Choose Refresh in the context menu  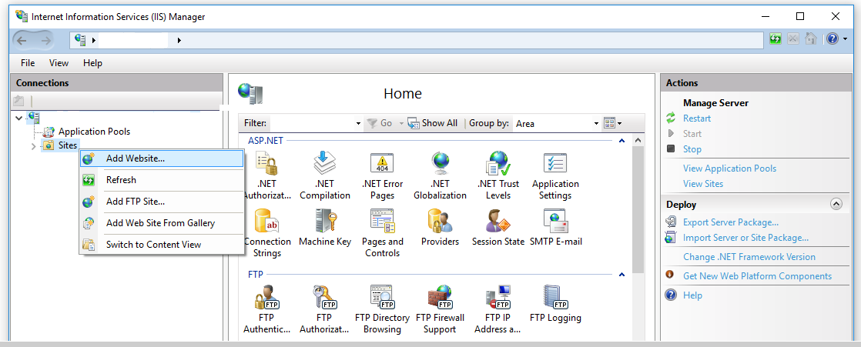click(162, 180)
